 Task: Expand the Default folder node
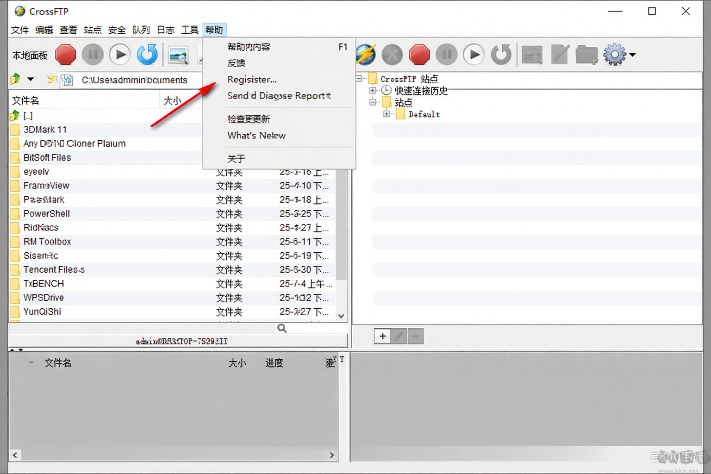[x=387, y=114]
